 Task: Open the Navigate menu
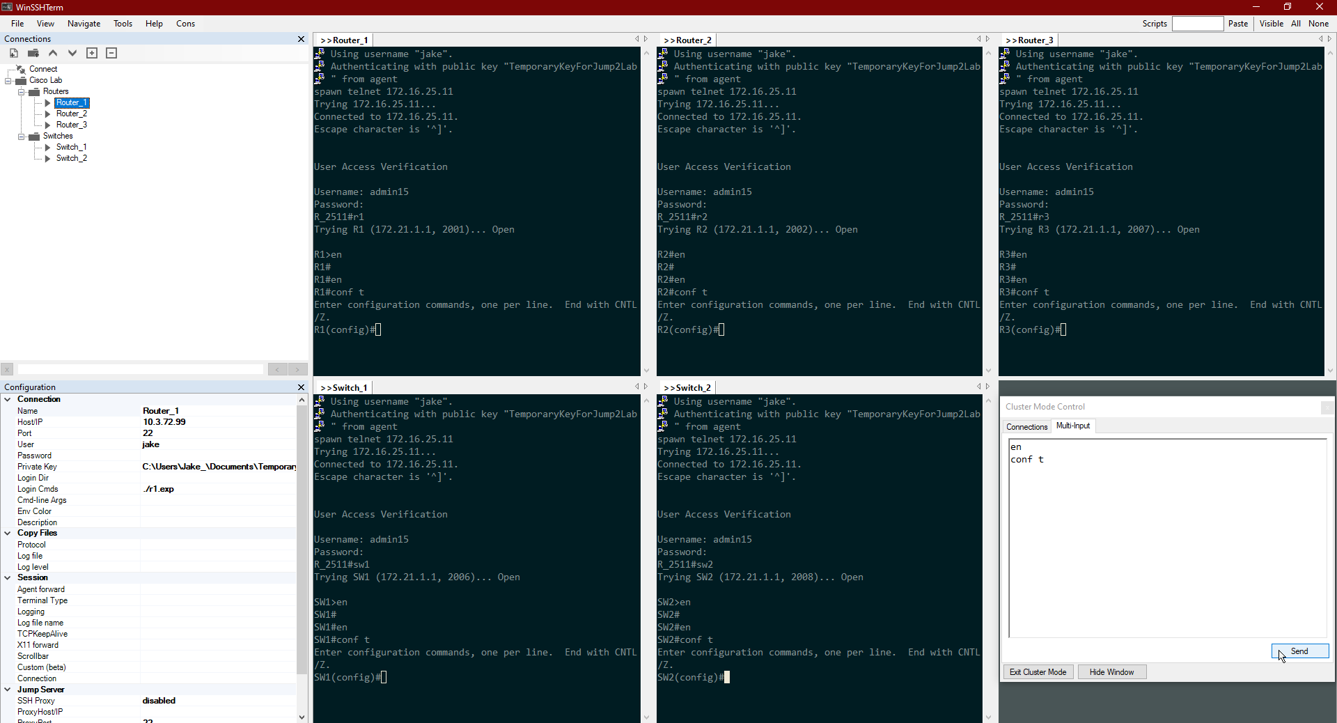click(x=83, y=23)
